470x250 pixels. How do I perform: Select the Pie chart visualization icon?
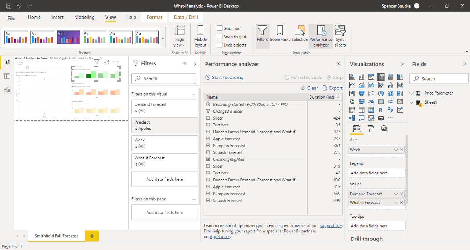click(381, 93)
